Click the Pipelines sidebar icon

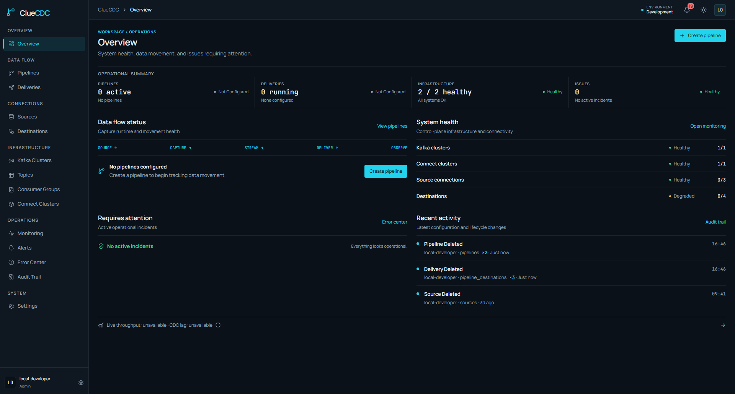[x=11, y=73]
